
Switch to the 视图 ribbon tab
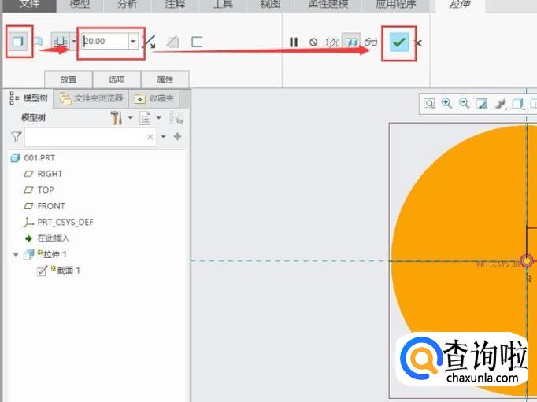tap(270, 5)
